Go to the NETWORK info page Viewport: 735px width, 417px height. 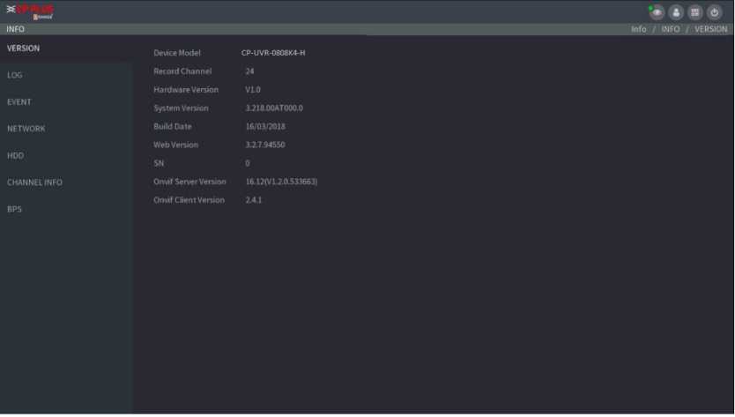tap(26, 129)
